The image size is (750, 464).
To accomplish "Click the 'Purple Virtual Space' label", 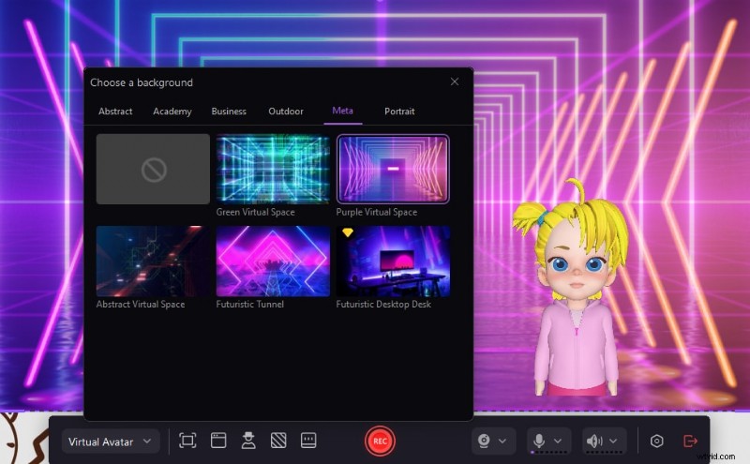I will point(377,212).
